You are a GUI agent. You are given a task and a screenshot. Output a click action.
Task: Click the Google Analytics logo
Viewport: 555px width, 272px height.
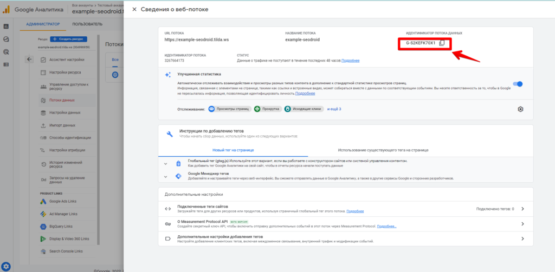click(x=7, y=9)
